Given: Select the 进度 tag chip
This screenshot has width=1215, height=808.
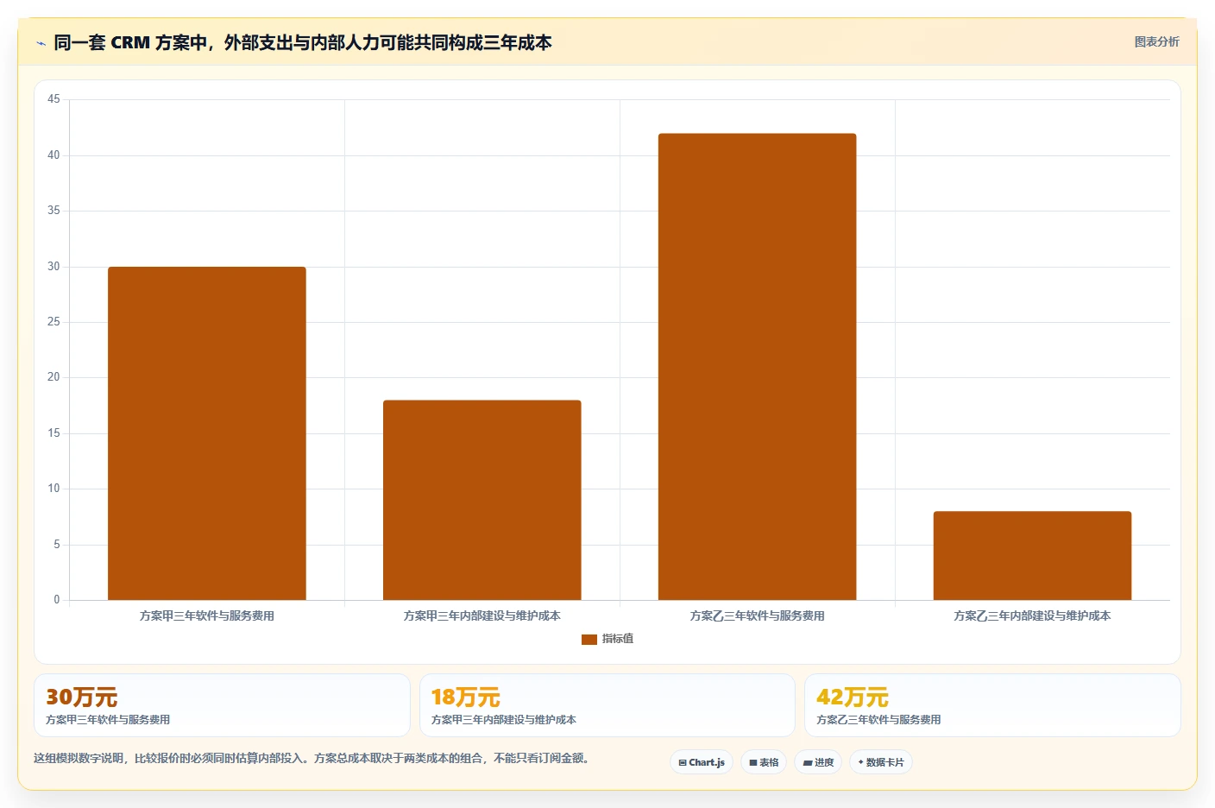Looking at the screenshot, I should coord(818,762).
